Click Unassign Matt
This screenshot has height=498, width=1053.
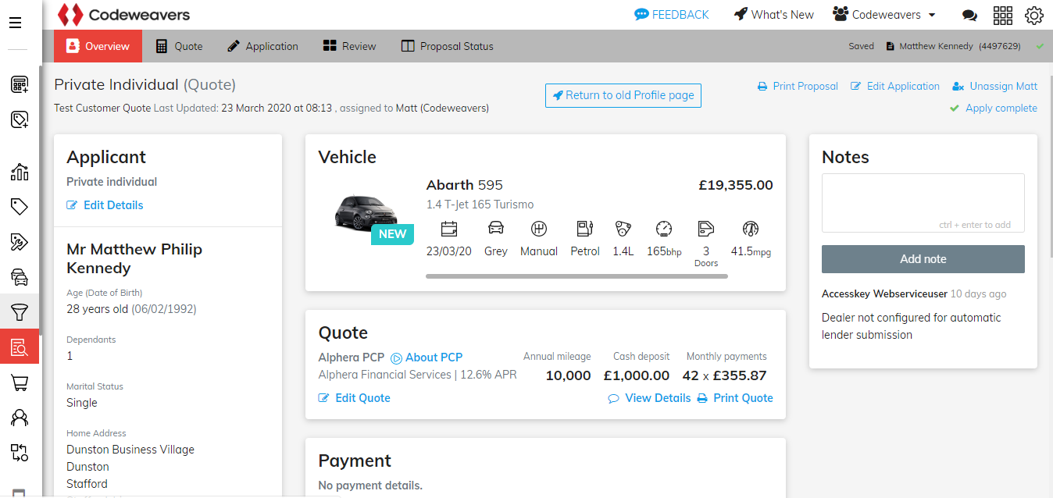994,87
